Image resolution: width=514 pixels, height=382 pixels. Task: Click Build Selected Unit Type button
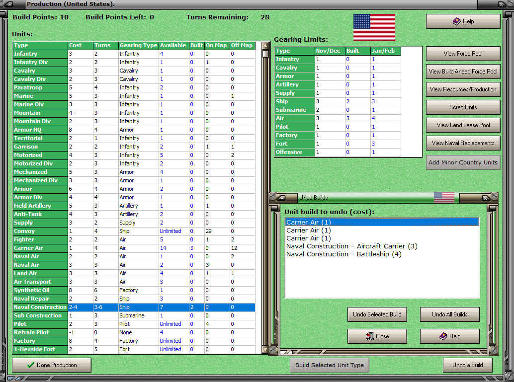point(330,365)
